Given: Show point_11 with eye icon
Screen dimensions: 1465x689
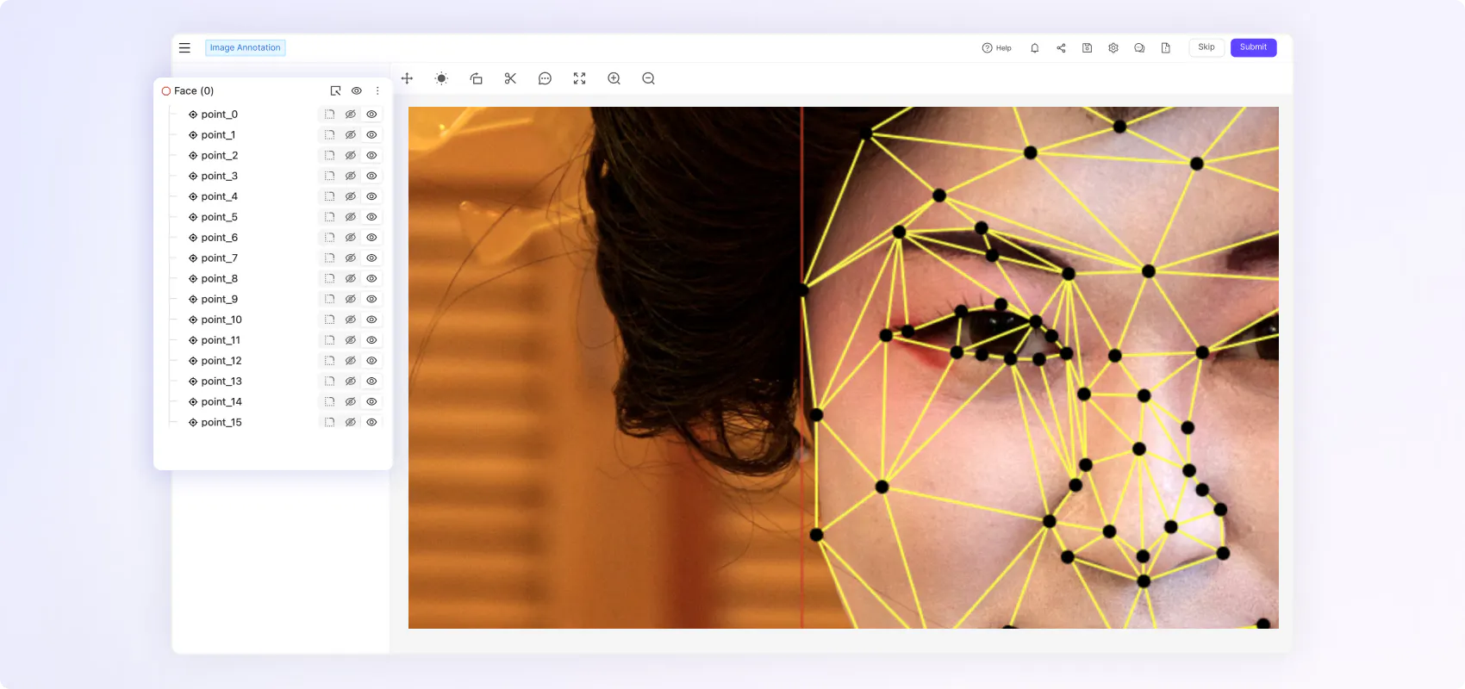Looking at the screenshot, I should 371,340.
